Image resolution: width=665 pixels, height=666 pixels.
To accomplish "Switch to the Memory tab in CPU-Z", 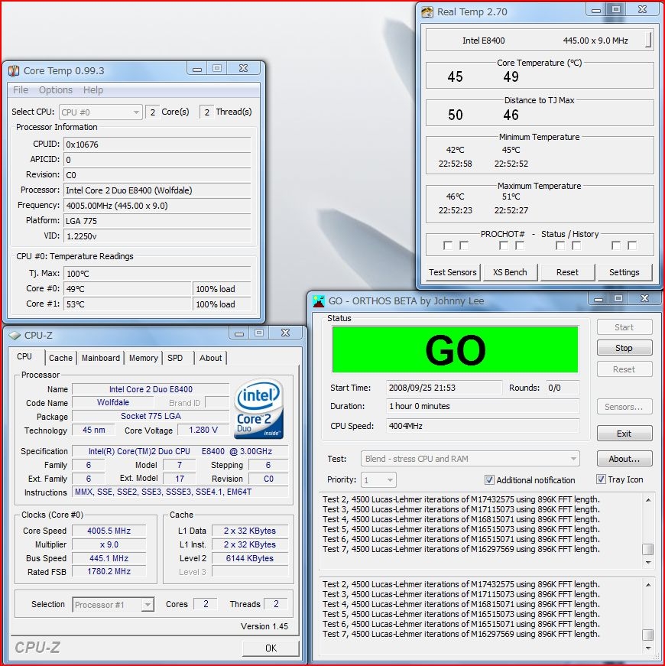I will (x=144, y=358).
